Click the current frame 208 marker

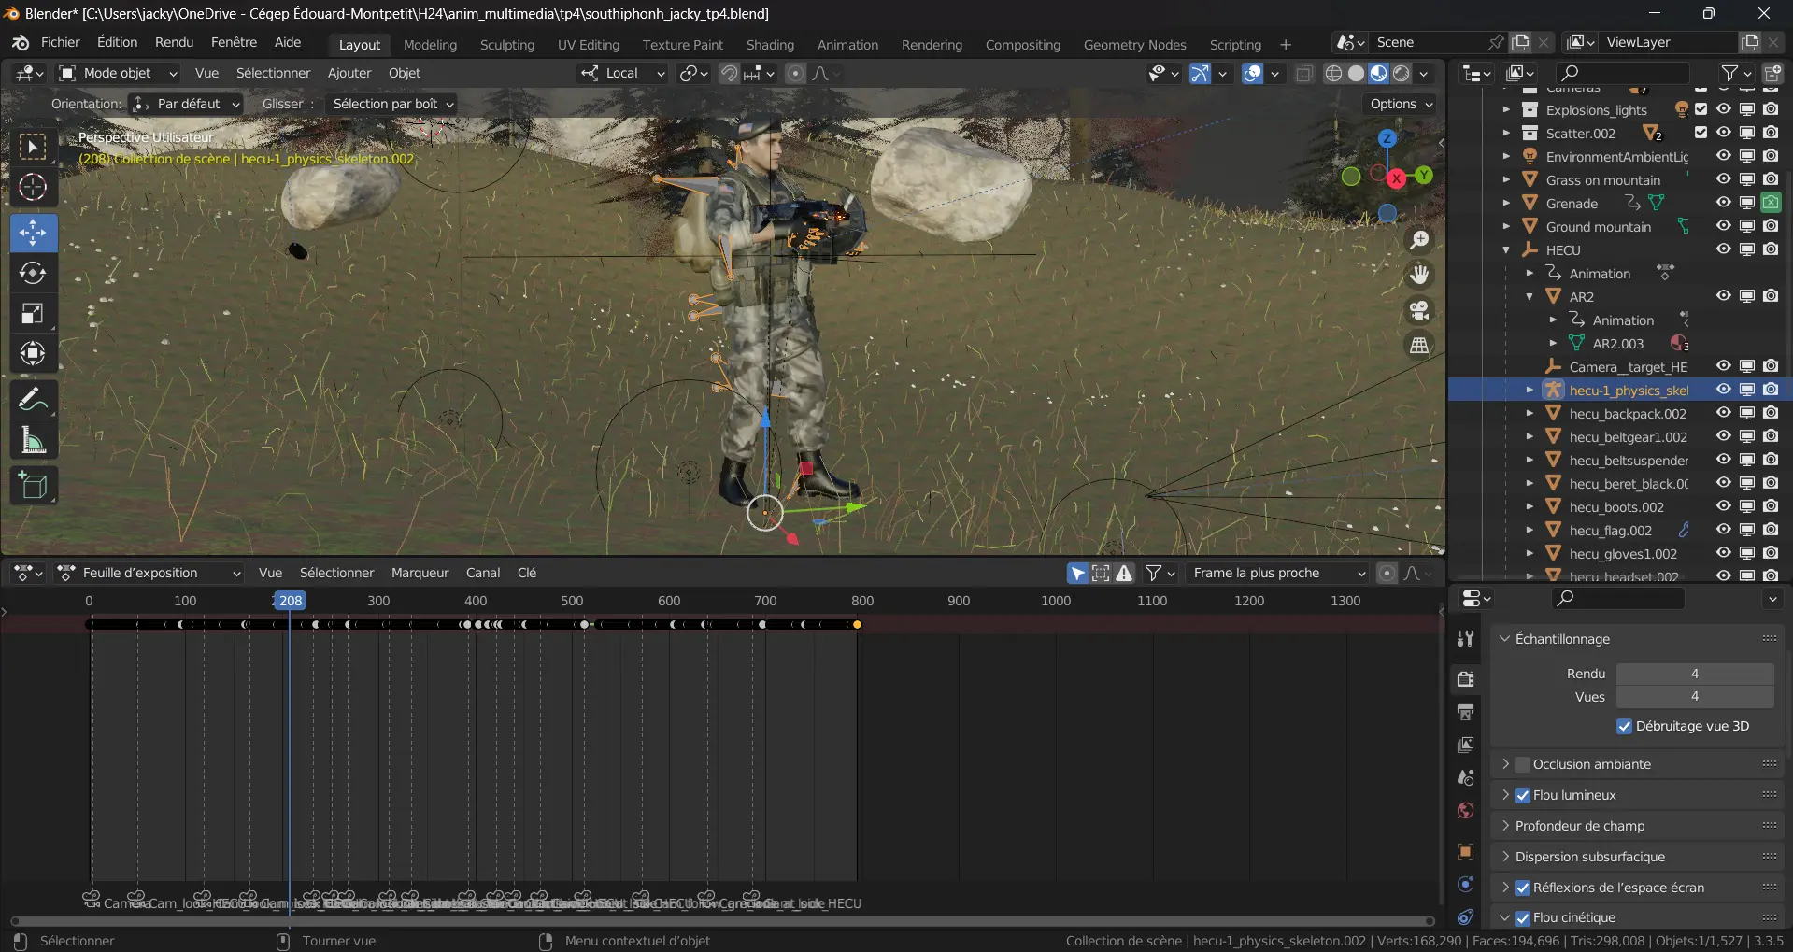point(290,601)
